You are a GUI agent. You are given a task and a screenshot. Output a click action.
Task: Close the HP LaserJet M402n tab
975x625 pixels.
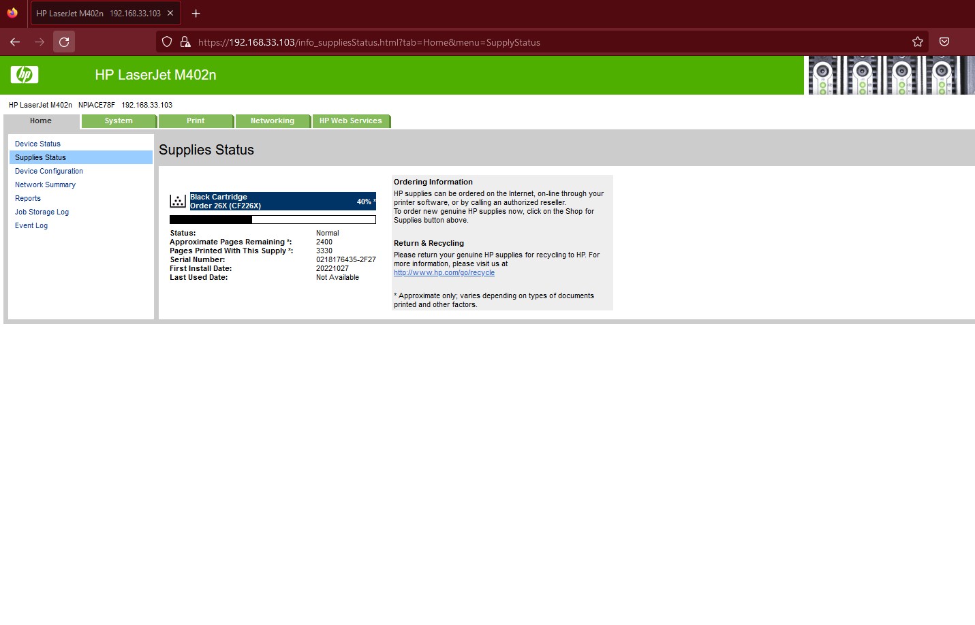pos(170,14)
